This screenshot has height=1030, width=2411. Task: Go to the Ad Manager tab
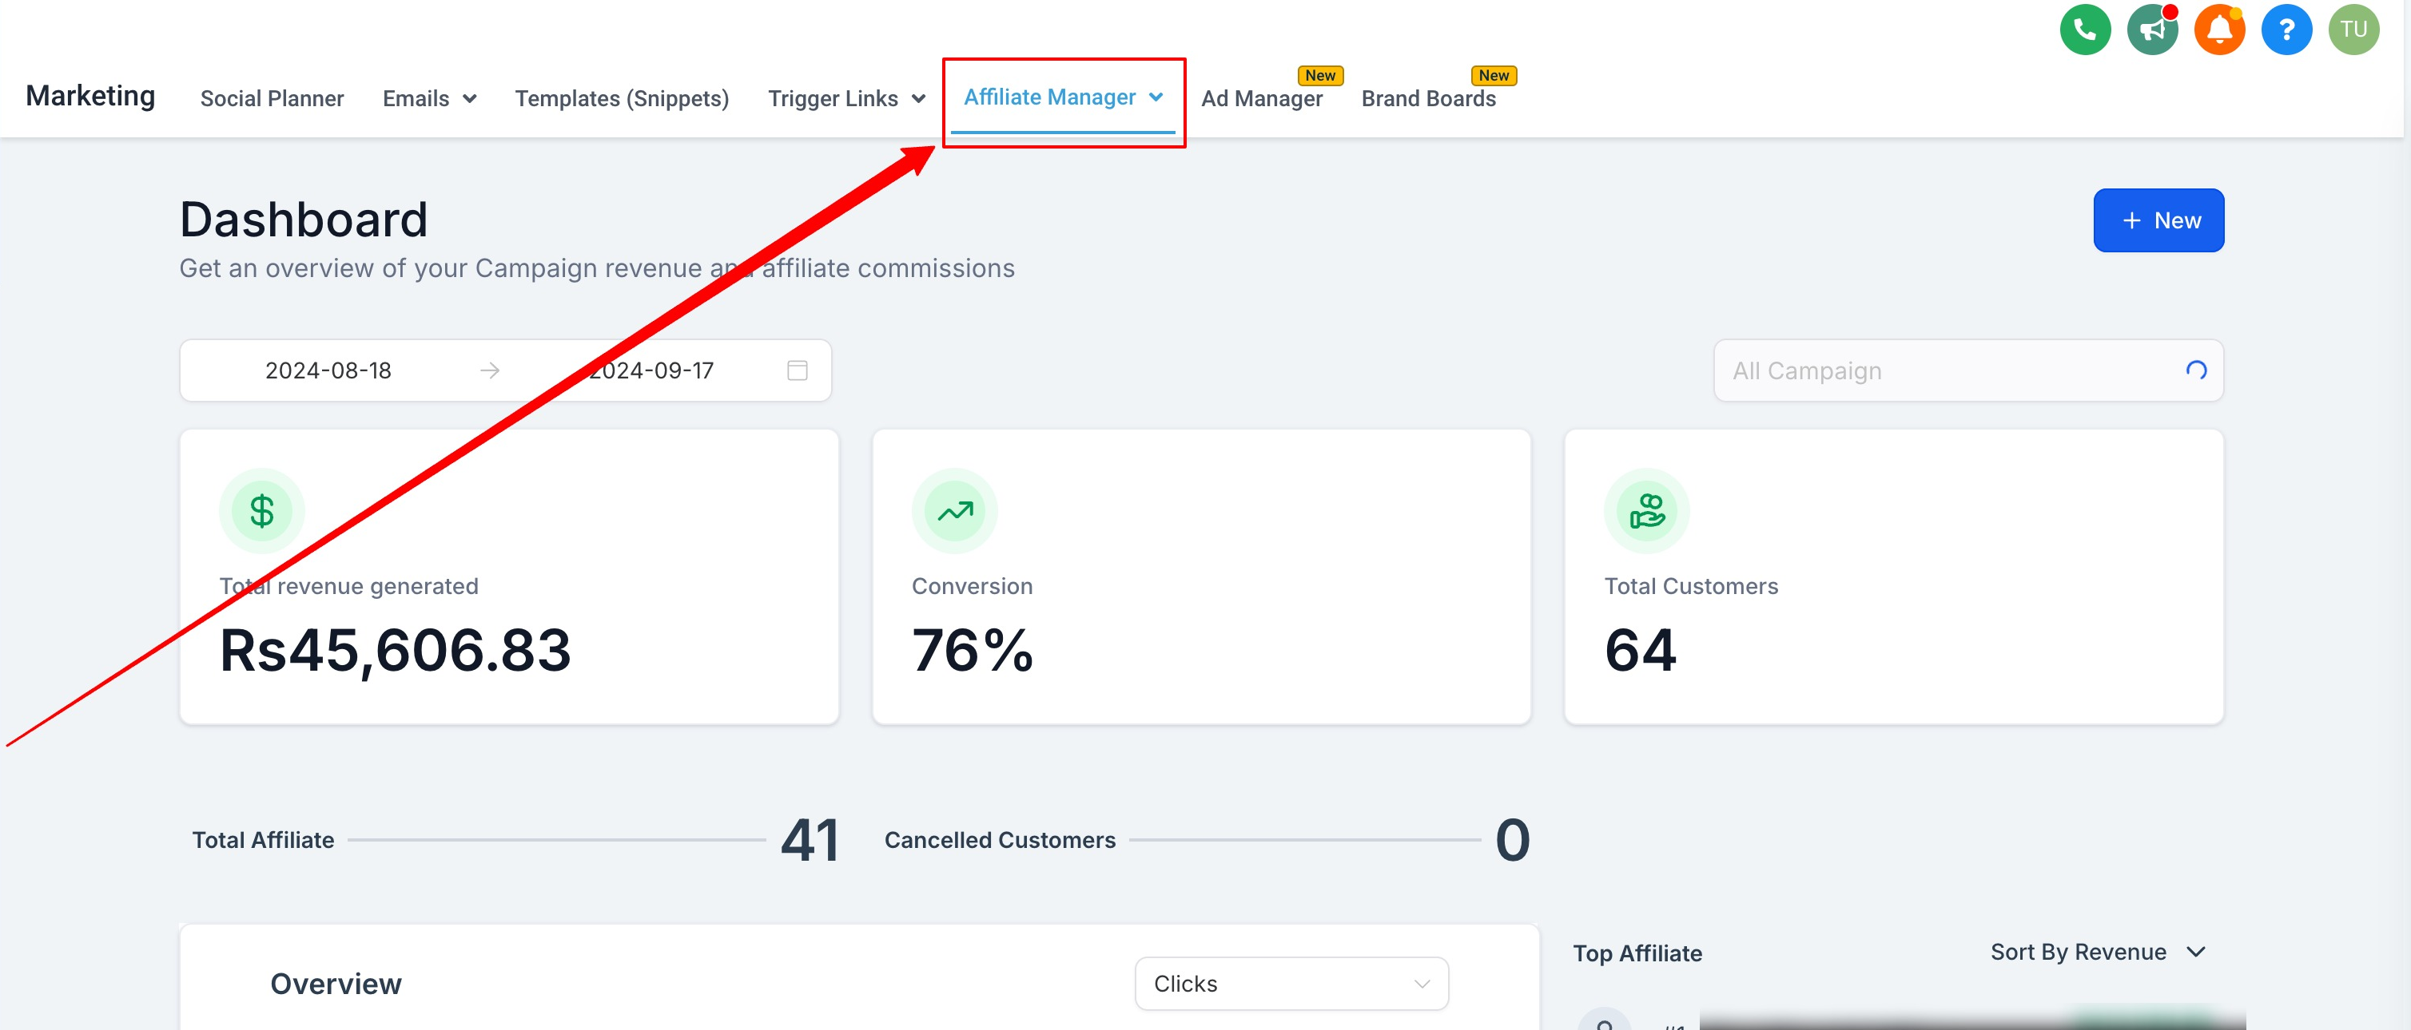click(1261, 98)
